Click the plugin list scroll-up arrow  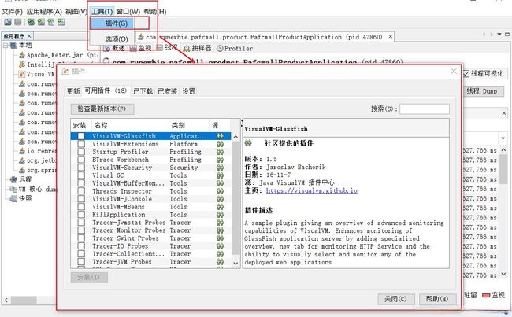[x=236, y=136]
